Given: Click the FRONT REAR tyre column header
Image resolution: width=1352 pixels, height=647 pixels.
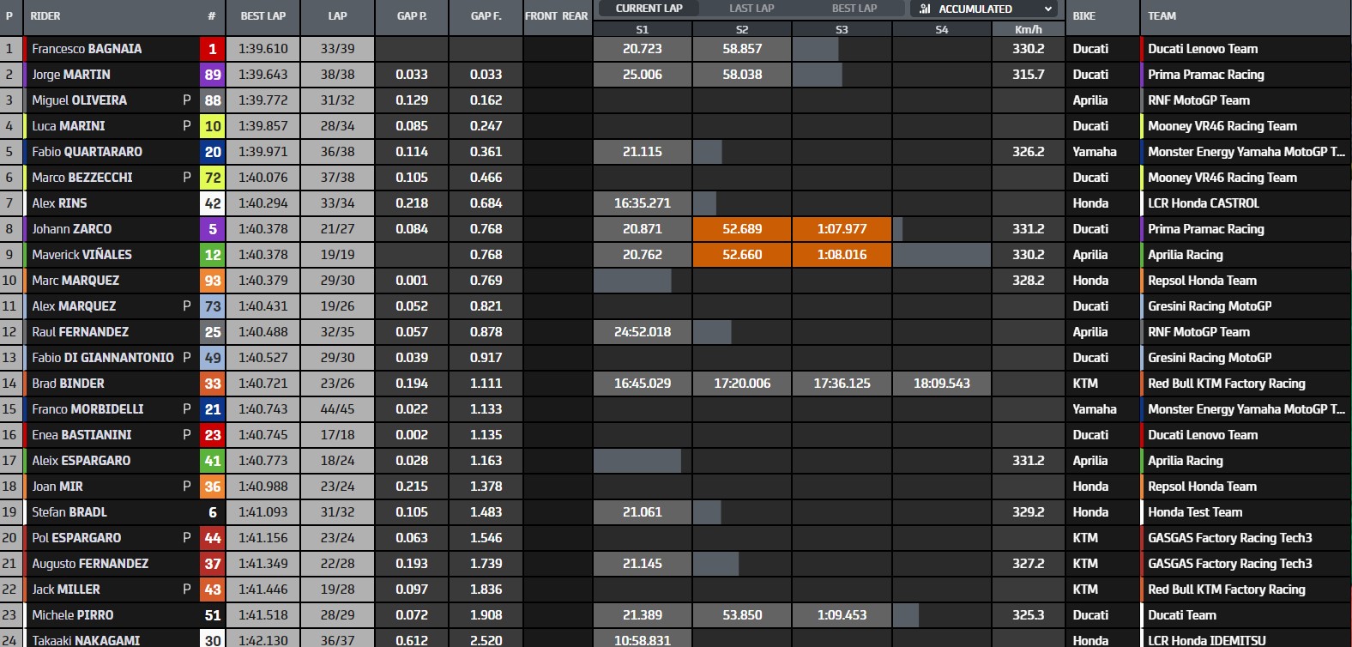Looking at the screenshot, I should 557,16.
